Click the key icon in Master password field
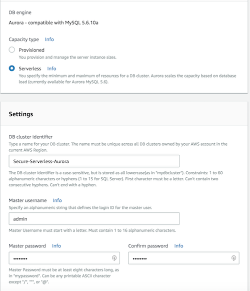 (x=114, y=258)
